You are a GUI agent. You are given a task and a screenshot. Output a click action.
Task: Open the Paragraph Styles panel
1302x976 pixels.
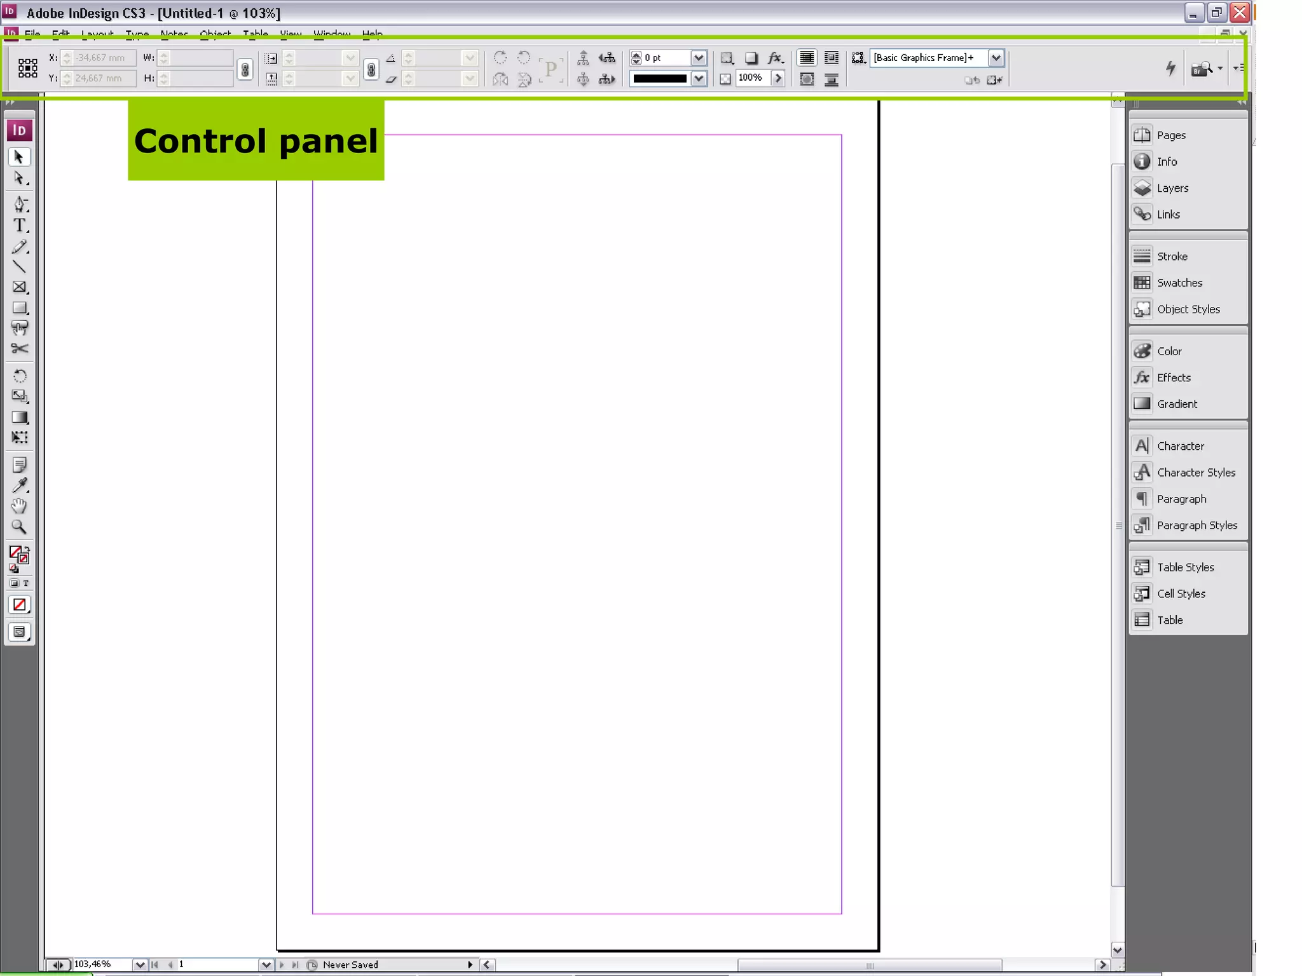(x=1196, y=525)
